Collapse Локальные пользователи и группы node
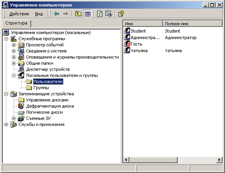The height and width of the screenshot is (173, 225). pos(14,76)
